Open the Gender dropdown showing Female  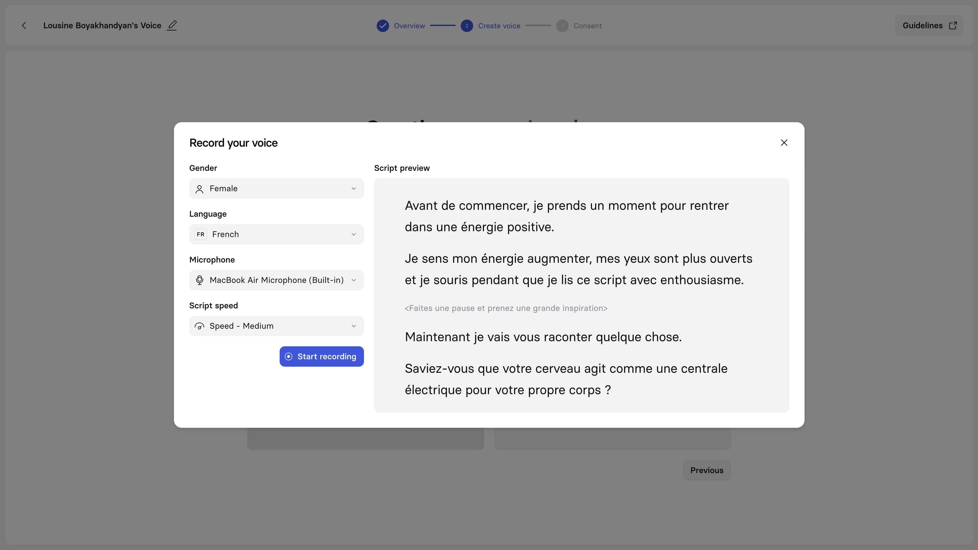point(276,189)
